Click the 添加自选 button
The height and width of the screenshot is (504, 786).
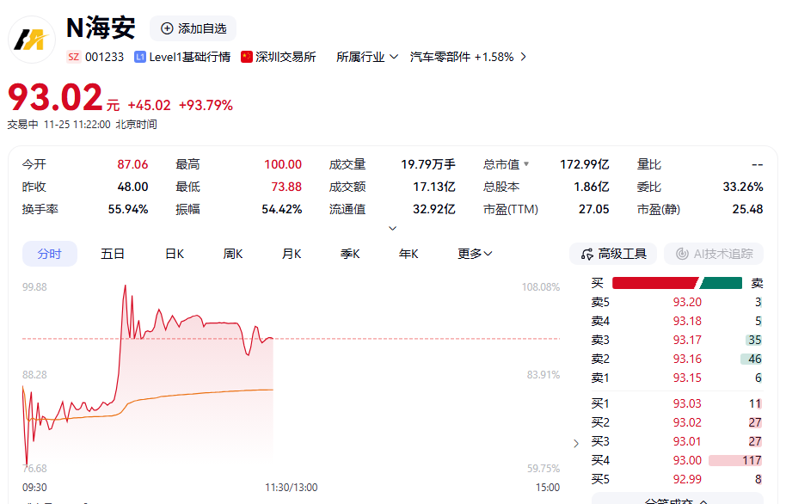coord(191,28)
